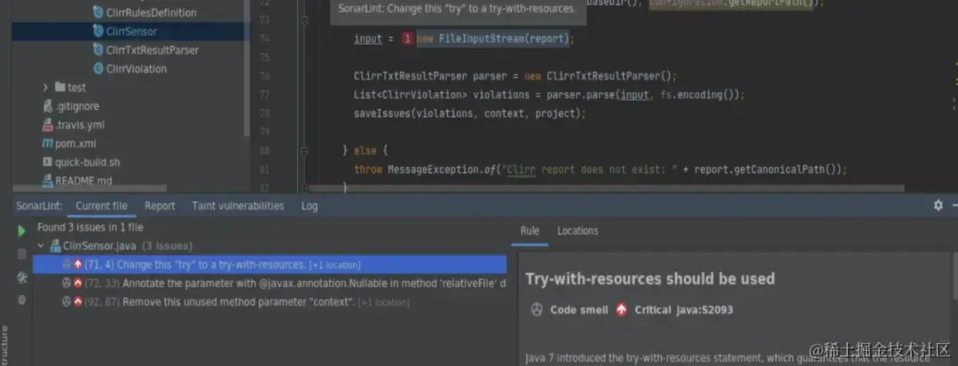Select issue 'Change this "try" to a try-with-resources'
Screen dimensions: 958x366
(x=270, y=265)
